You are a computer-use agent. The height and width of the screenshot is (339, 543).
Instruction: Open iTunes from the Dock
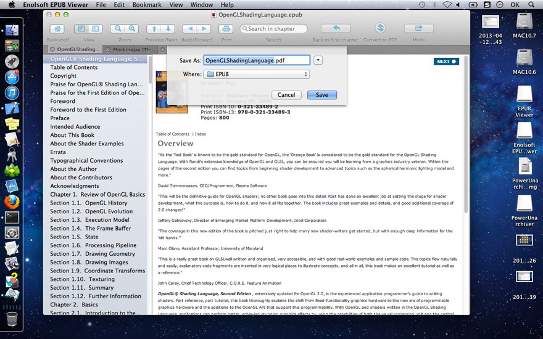(12, 92)
